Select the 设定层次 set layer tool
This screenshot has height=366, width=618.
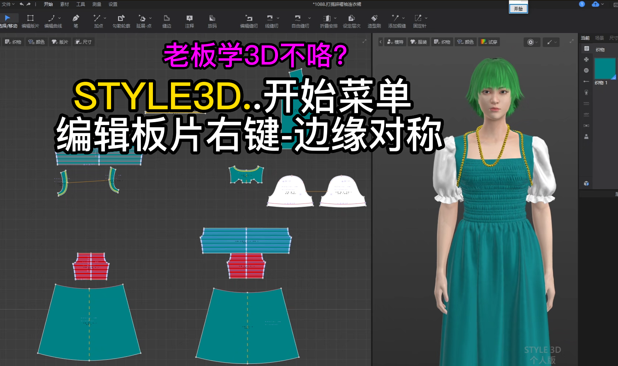pos(352,21)
